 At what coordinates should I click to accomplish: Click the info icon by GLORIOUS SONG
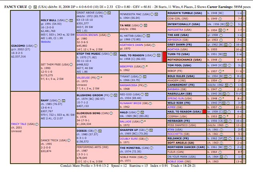[x=111, y=113]
